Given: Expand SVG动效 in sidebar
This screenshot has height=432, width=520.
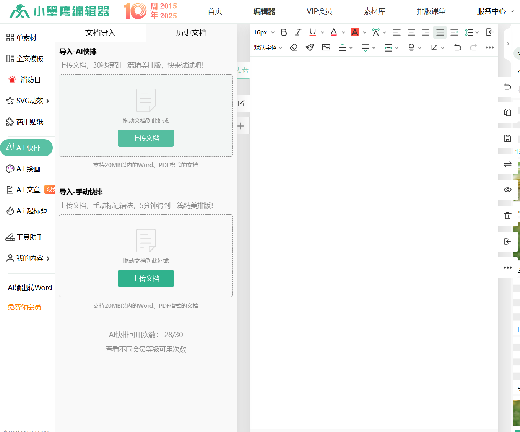Looking at the screenshot, I should click(x=28, y=101).
